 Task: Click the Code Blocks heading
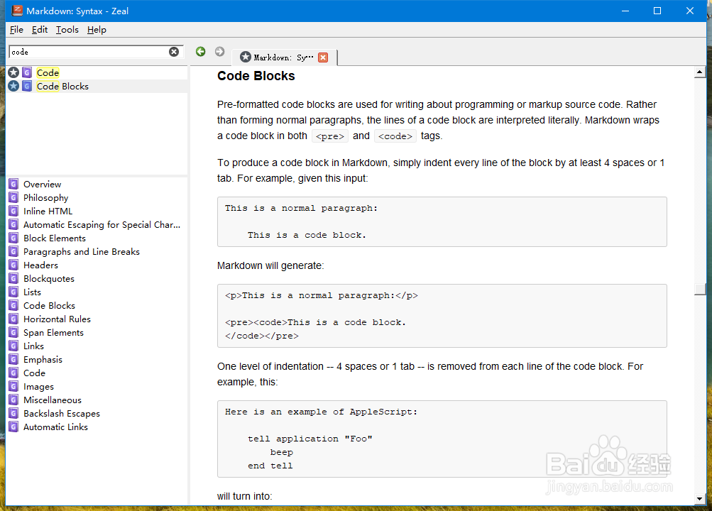coord(256,76)
